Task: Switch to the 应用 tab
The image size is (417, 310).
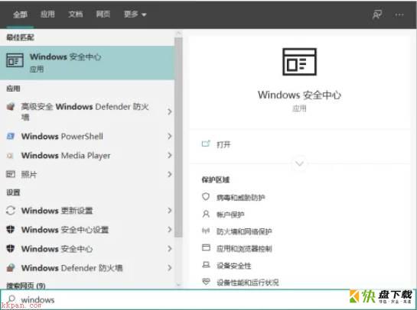Action: 47,14
